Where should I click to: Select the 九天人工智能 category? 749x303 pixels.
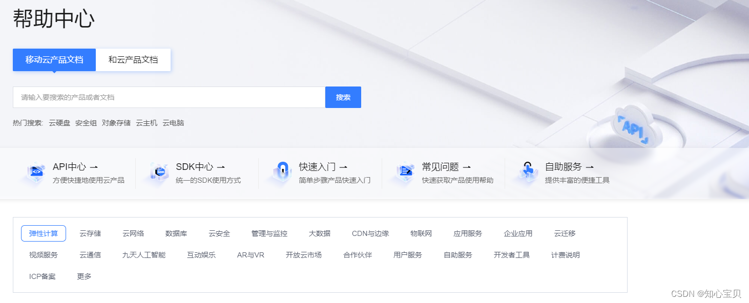pyautogui.click(x=144, y=255)
